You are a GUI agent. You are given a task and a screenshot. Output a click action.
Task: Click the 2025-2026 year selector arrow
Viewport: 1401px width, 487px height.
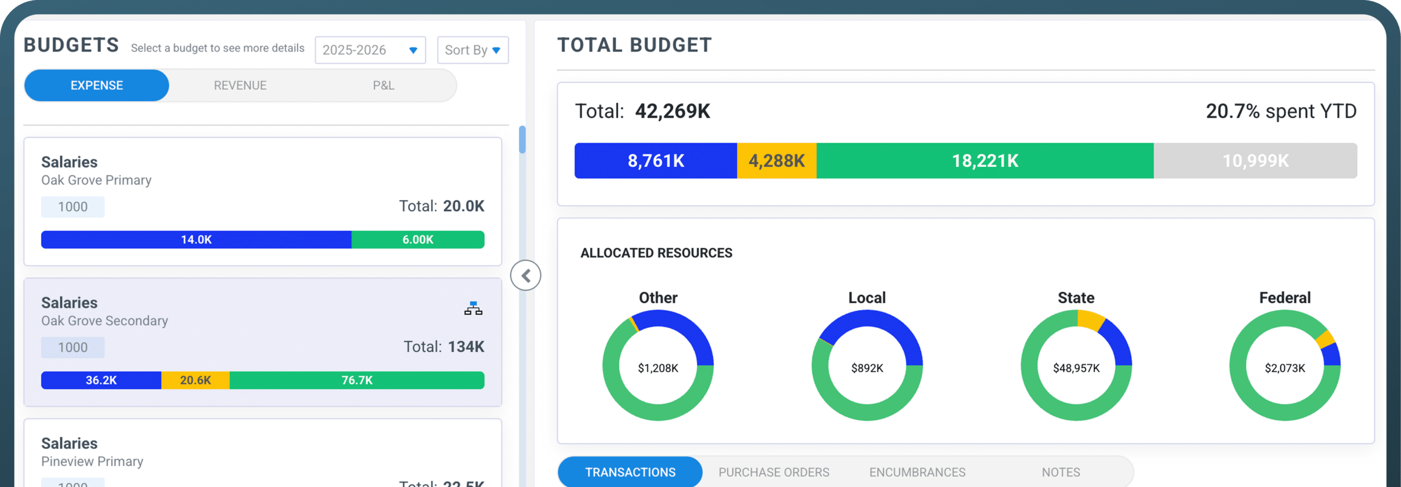tap(413, 50)
